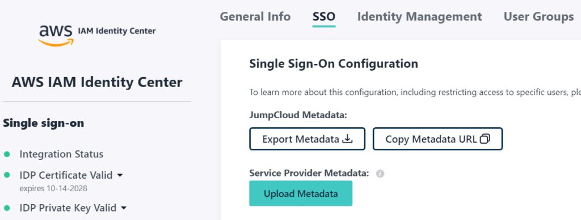Click the info icon beside Service Provider Metadata
The width and height of the screenshot is (581, 220).
(x=380, y=174)
